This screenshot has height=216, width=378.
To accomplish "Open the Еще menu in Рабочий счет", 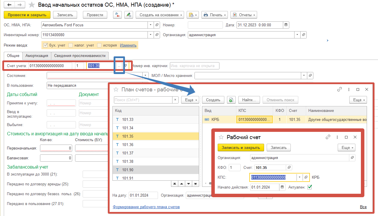I will point(347,147).
